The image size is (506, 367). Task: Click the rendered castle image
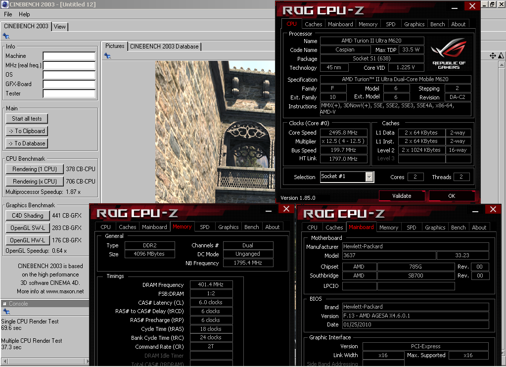tap(215, 132)
